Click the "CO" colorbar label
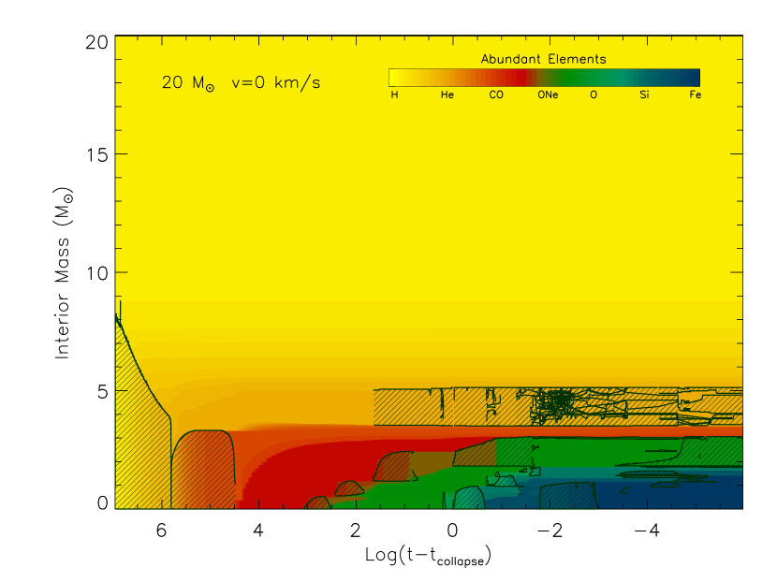 coord(496,95)
